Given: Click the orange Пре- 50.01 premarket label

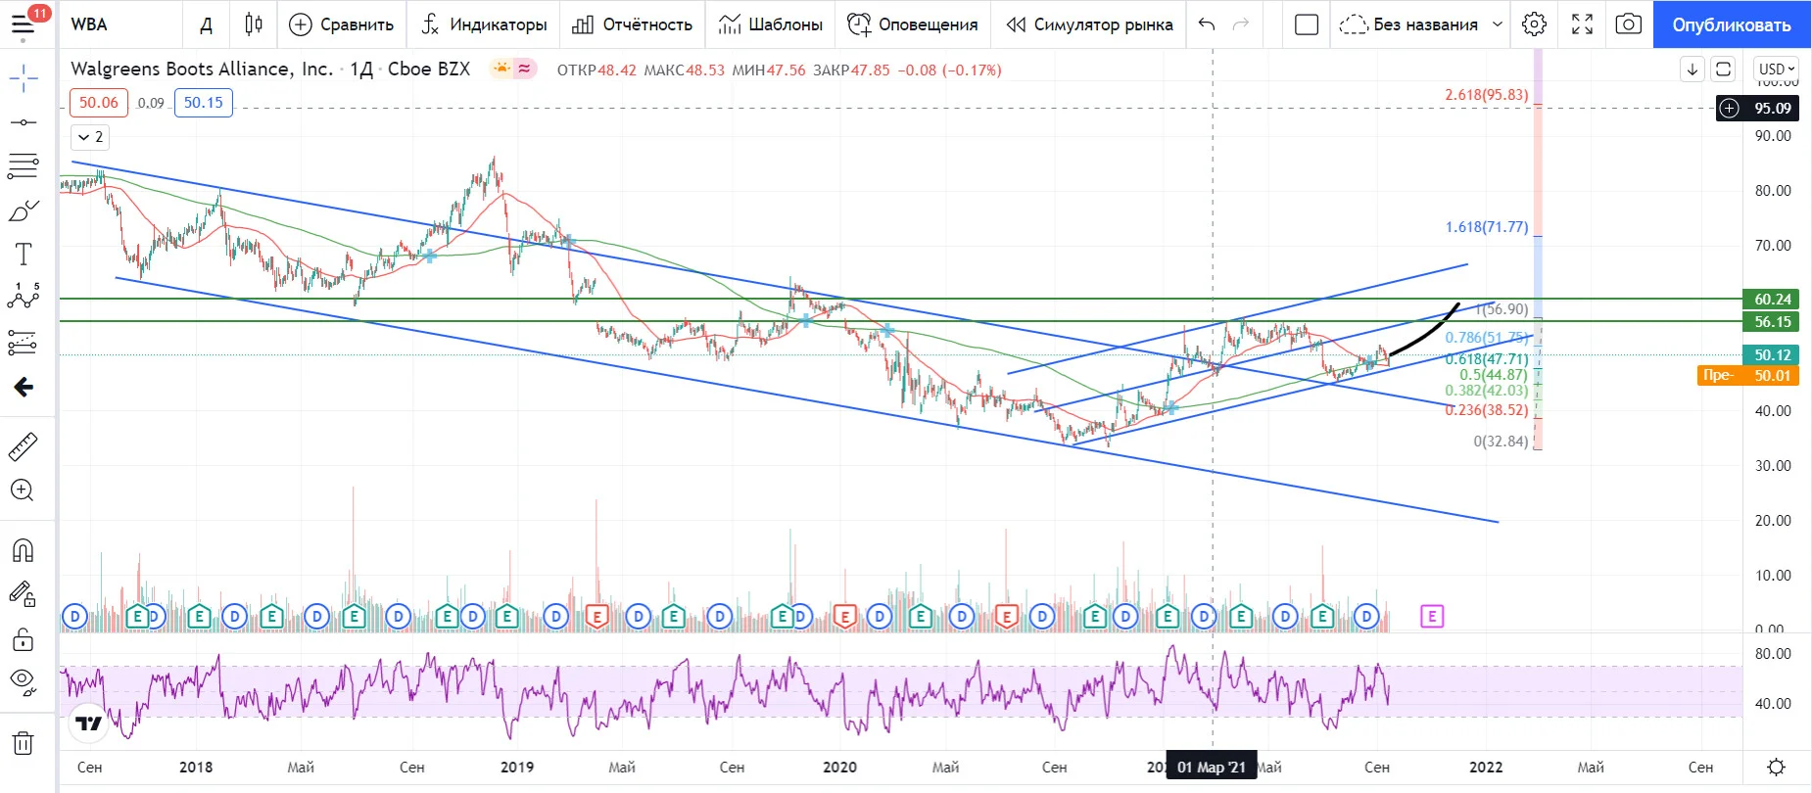Looking at the screenshot, I should pyautogui.click(x=1748, y=376).
